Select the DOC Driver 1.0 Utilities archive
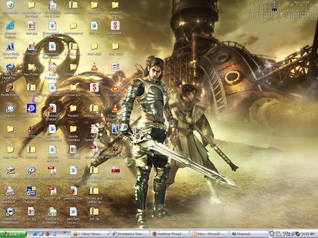This screenshot has width=318, height=238. [x=94, y=174]
